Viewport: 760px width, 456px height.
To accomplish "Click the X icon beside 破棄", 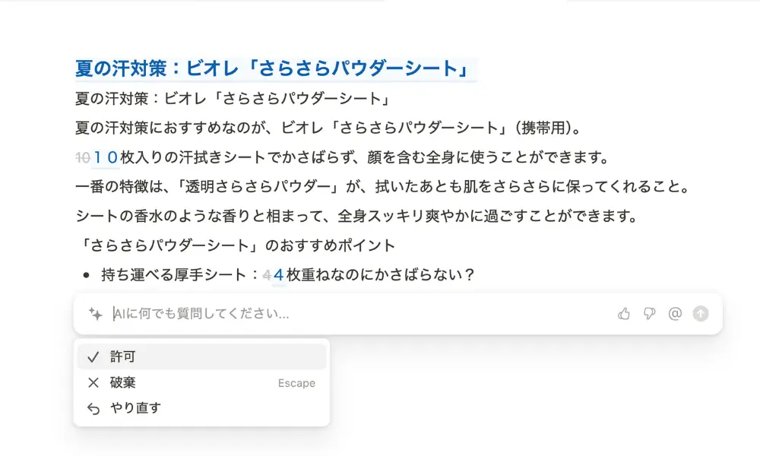I will [x=93, y=383].
